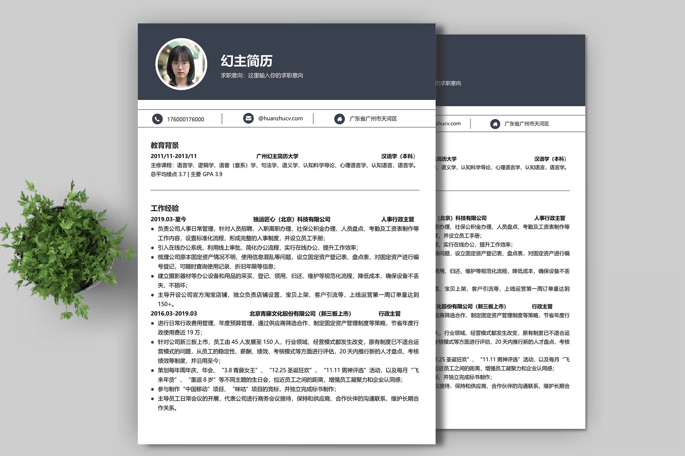
Task: Click phone number 176000176000
Action: point(185,119)
